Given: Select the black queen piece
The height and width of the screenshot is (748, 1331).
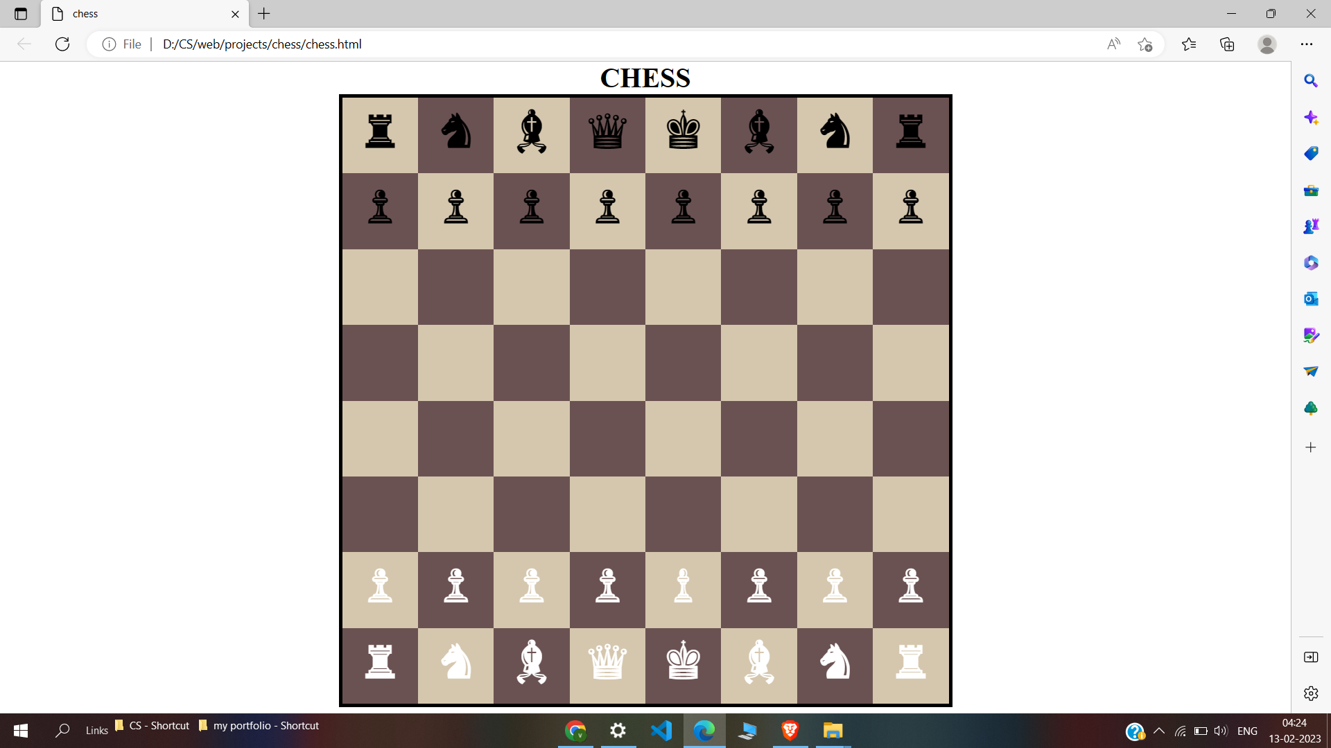Looking at the screenshot, I should click(x=607, y=132).
